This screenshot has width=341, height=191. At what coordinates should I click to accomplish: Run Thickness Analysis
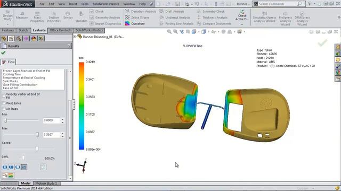click(x=212, y=18)
